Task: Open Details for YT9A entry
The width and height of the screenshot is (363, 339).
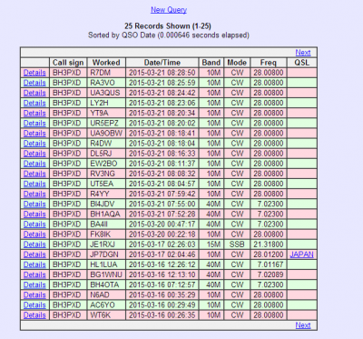Action: (x=34, y=113)
